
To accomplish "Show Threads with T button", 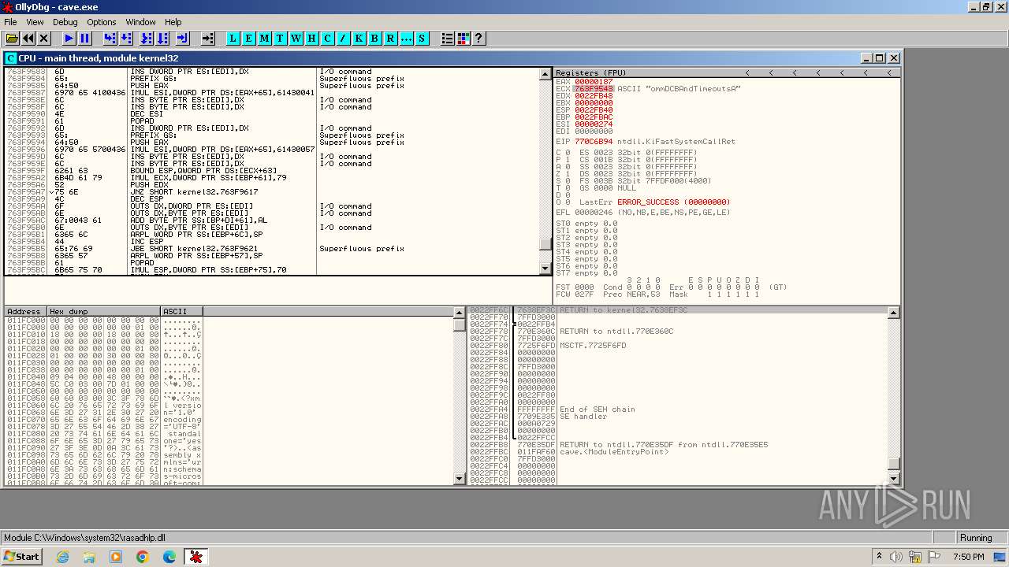I will point(281,38).
